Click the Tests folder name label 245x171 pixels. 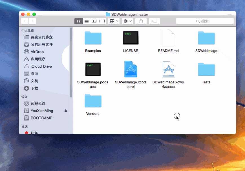pos(206,82)
